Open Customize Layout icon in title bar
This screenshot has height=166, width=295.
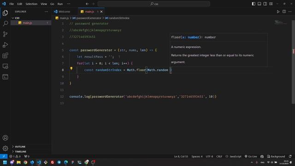(x=271, y=4)
